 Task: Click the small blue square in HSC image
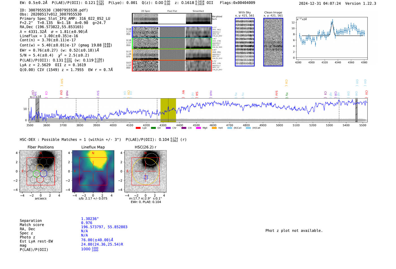[x=146, y=177]
